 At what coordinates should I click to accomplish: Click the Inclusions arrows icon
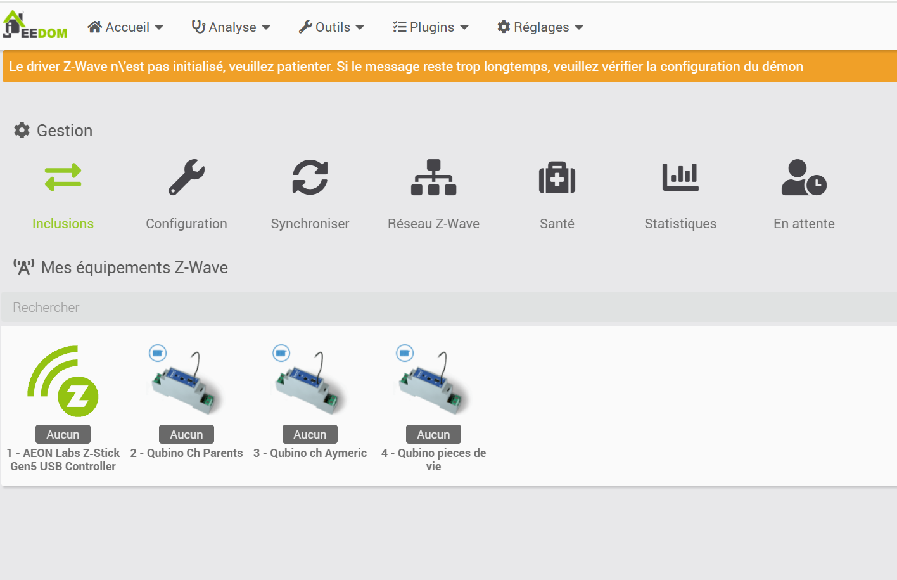tap(63, 177)
